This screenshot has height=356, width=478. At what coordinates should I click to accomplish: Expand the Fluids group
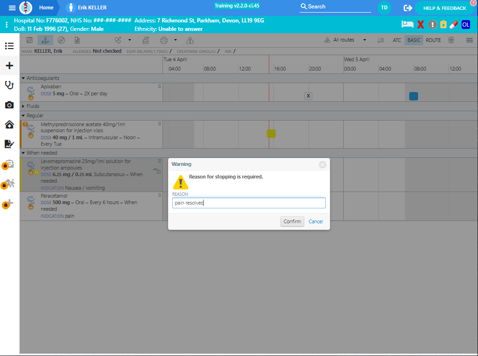pyautogui.click(x=23, y=106)
